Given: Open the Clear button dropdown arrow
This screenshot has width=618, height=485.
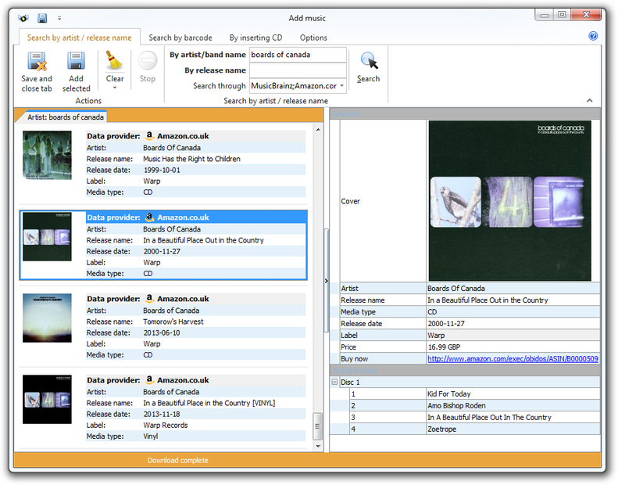Looking at the screenshot, I should click(x=115, y=88).
